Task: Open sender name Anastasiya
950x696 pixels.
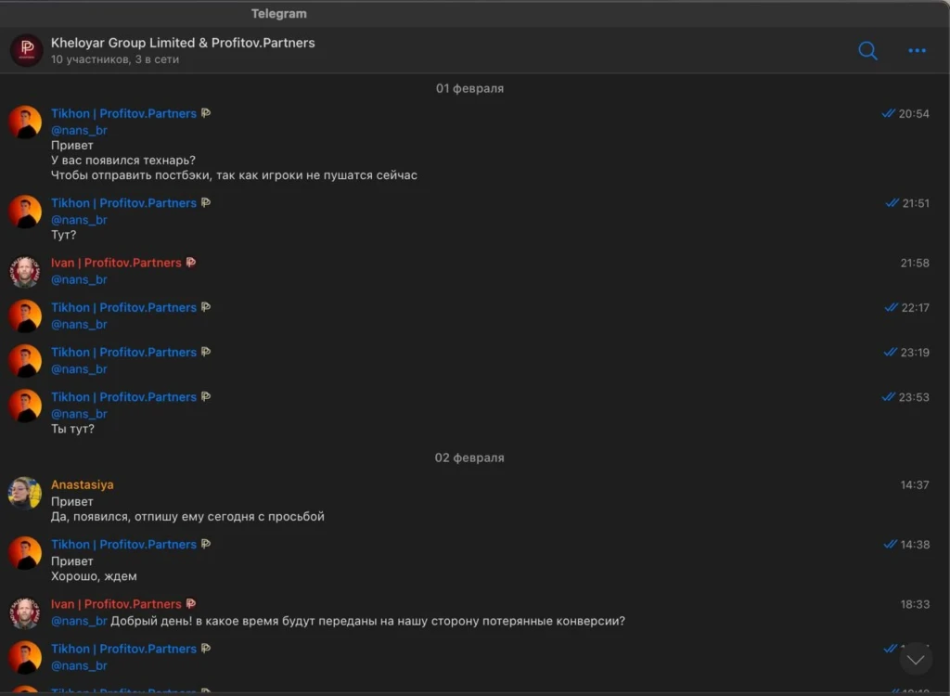Action: [x=83, y=484]
